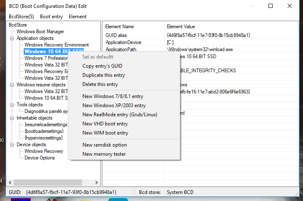The width and height of the screenshot is (303, 201).
Task: Click the tree horizontal scrollbar thumb
Action: [48, 182]
